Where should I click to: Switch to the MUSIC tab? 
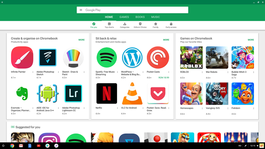155,17
